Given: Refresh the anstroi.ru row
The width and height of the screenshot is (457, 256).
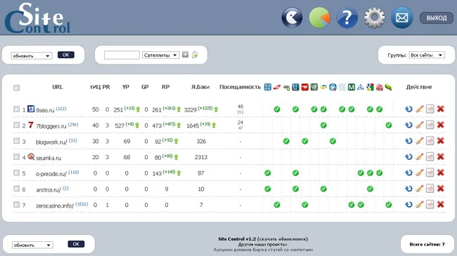Looking at the screenshot, I should [408, 189].
